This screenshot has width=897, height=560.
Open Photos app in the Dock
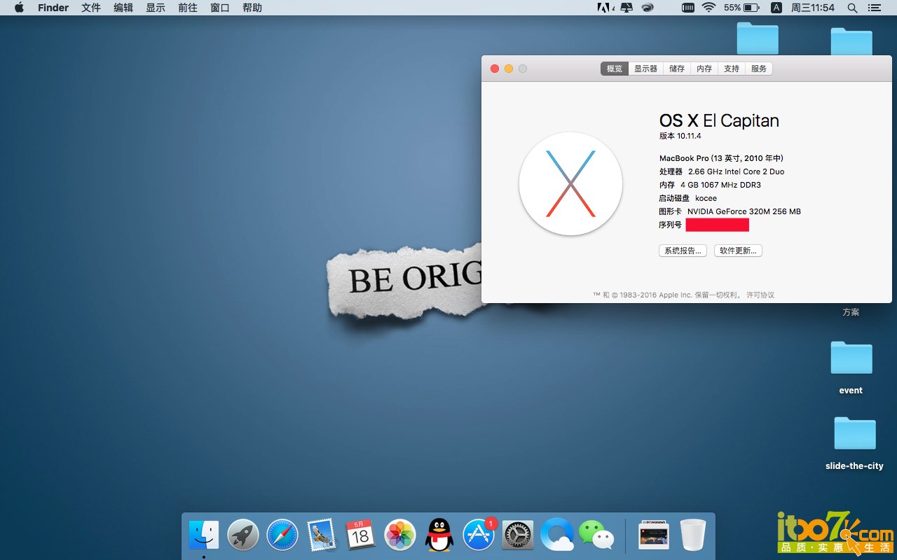click(400, 535)
